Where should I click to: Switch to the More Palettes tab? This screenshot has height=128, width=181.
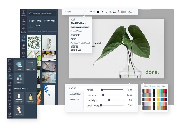pyautogui.click(x=161, y=86)
